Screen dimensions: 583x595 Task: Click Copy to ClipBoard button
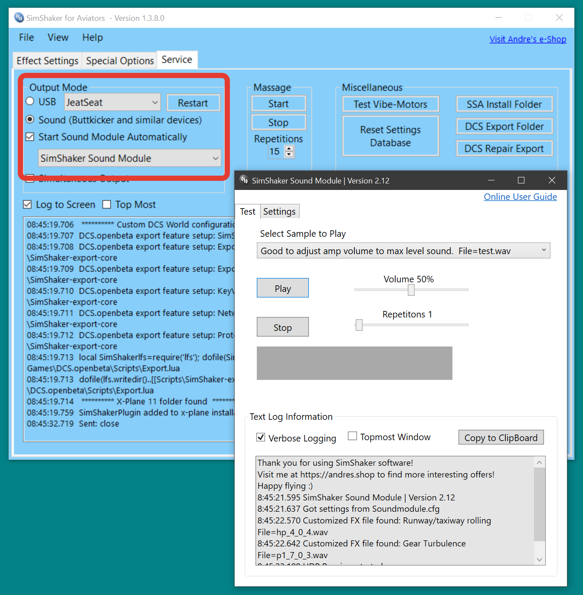[501, 438]
